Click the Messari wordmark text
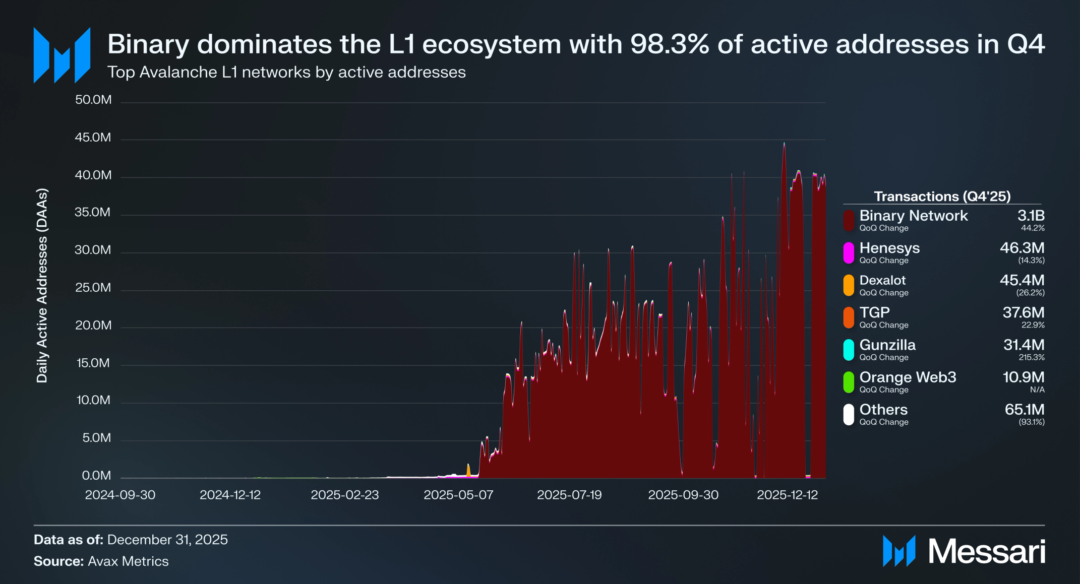 [987, 551]
